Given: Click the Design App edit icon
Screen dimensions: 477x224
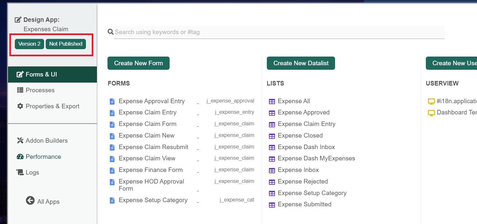Looking at the screenshot, I should (18, 20).
